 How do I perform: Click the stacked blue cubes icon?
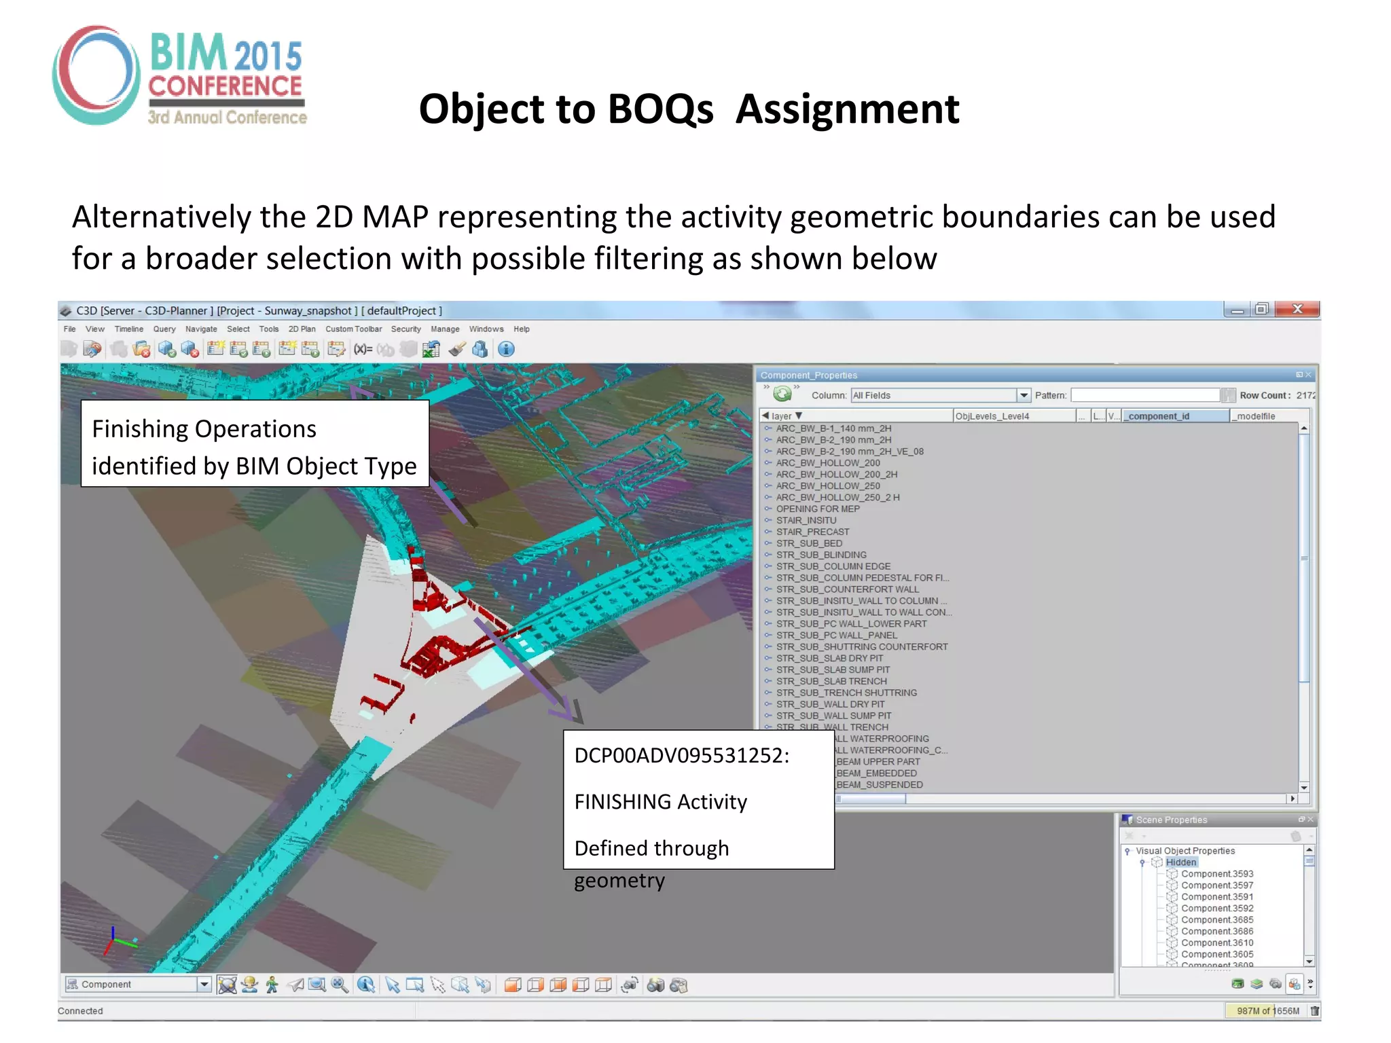click(x=480, y=349)
